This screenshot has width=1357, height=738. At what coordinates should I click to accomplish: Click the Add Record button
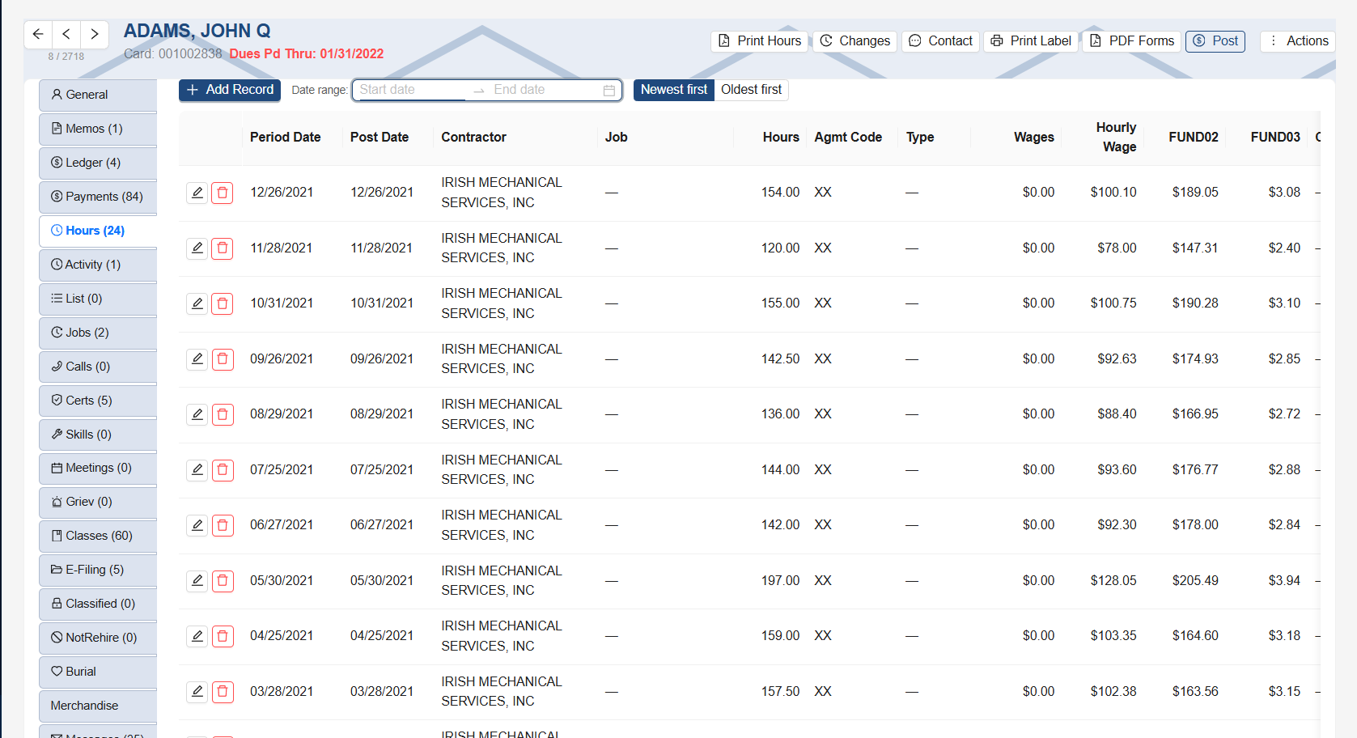click(x=230, y=90)
